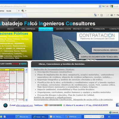Click PRESENTACIÓN DEL SERVICIO button
Screen dimensions: 119x119
click(x=105, y=50)
